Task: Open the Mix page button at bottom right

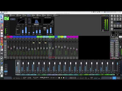Action: pos(114,78)
